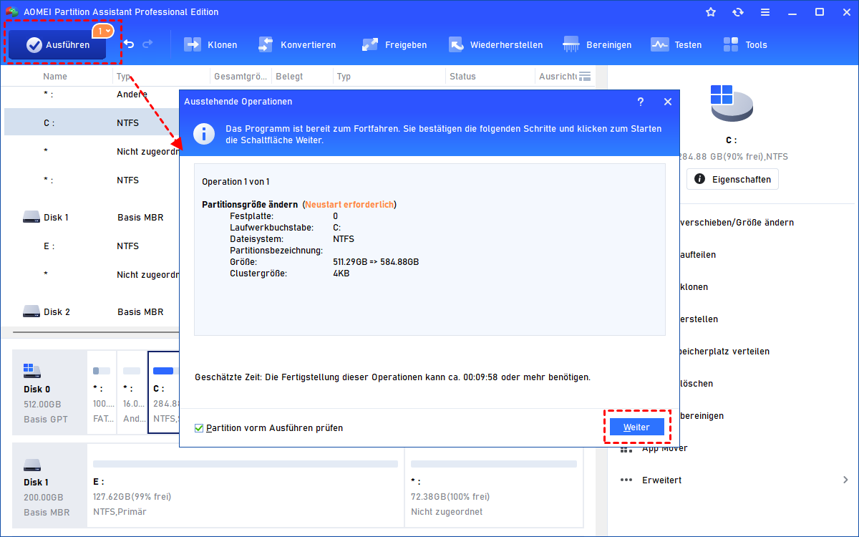Sort by the Status column header

(x=462, y=76)
